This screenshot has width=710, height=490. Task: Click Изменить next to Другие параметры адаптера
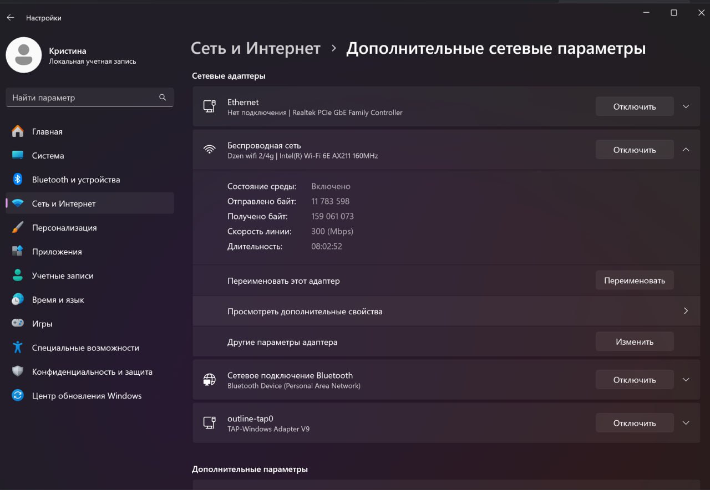[x=634, y=341]
